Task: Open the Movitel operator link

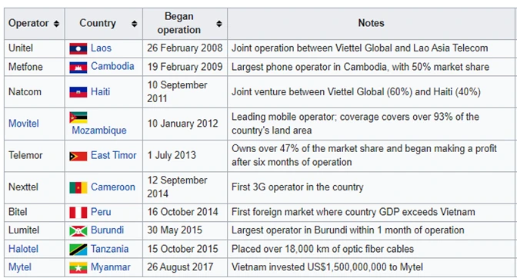Action: (23, 124)
